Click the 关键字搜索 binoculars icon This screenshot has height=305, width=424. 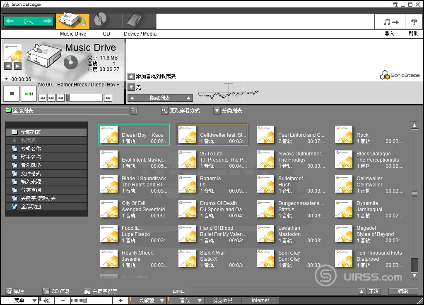[87, 291]
